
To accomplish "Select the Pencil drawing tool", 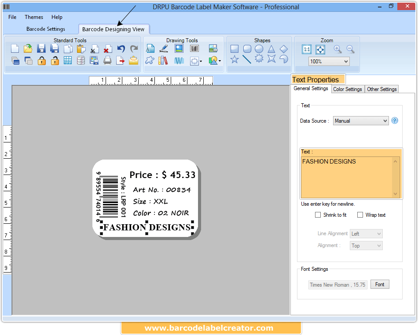I will coord(163,48).
